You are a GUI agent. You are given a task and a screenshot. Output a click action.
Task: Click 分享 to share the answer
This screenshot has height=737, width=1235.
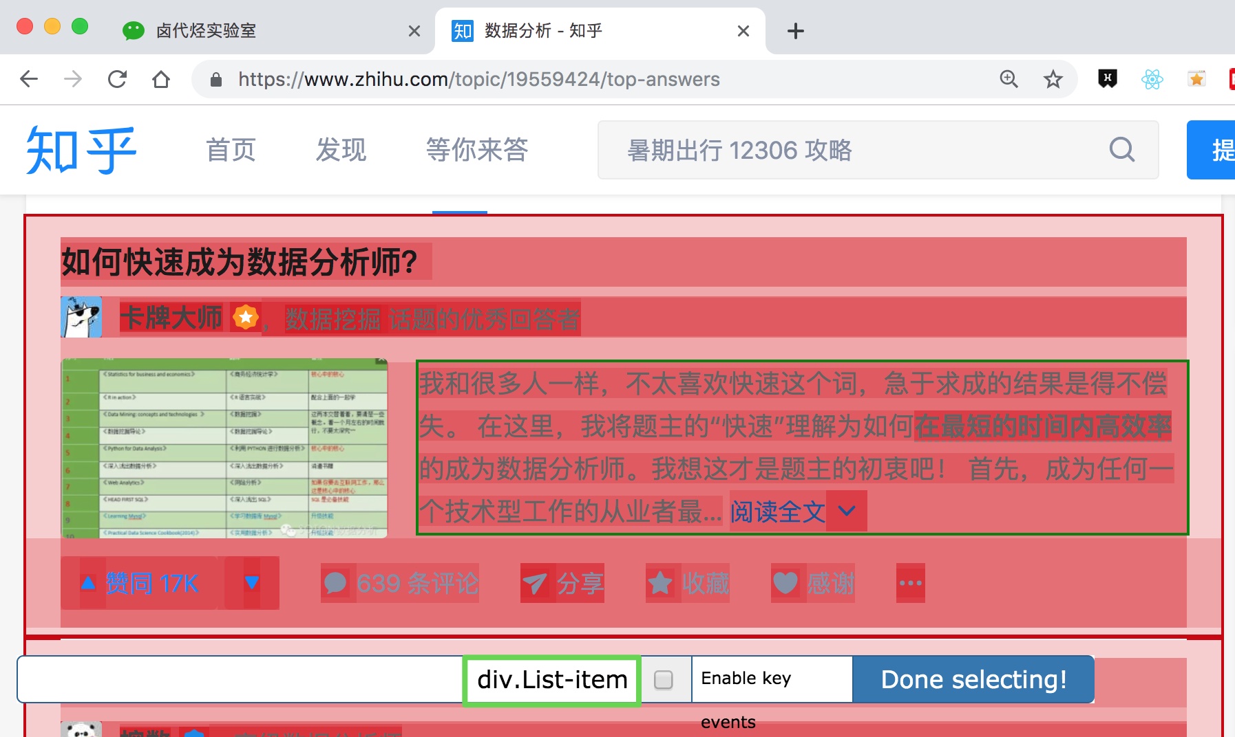click(x=562, y=583)
